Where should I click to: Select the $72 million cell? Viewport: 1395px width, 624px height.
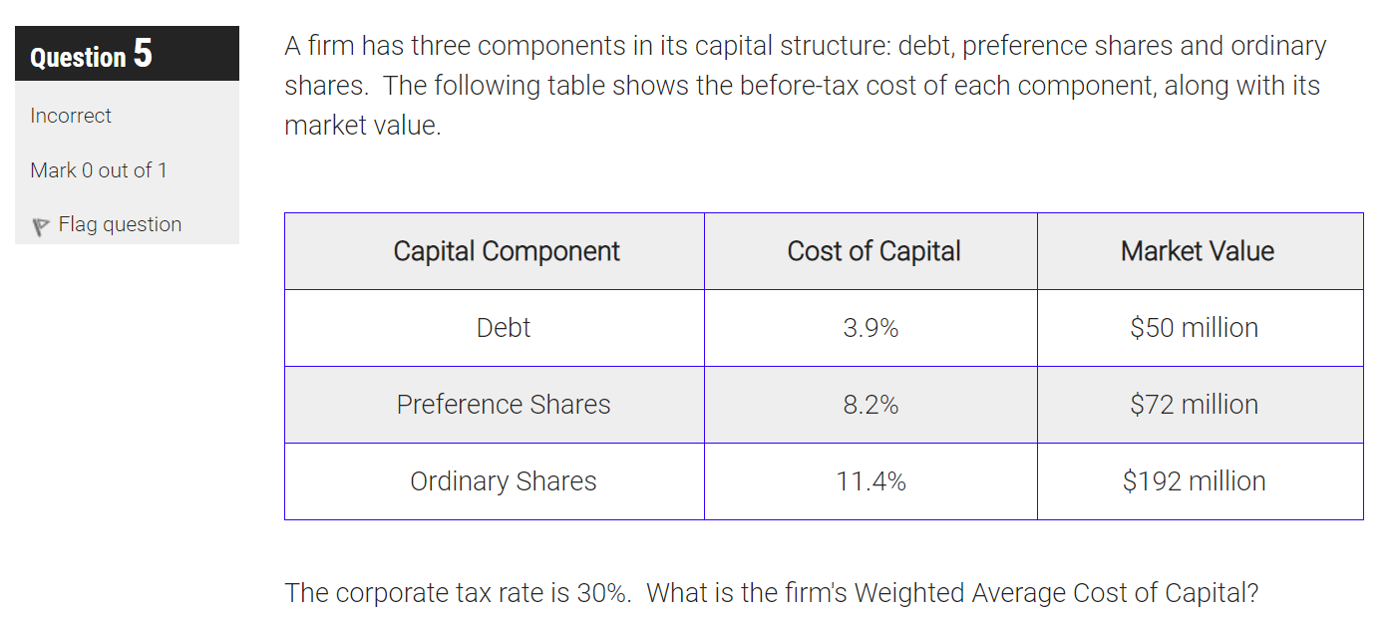click(x=1197, y=404)
